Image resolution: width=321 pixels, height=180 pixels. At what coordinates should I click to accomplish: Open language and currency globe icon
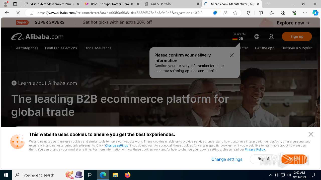coord(257,36)
